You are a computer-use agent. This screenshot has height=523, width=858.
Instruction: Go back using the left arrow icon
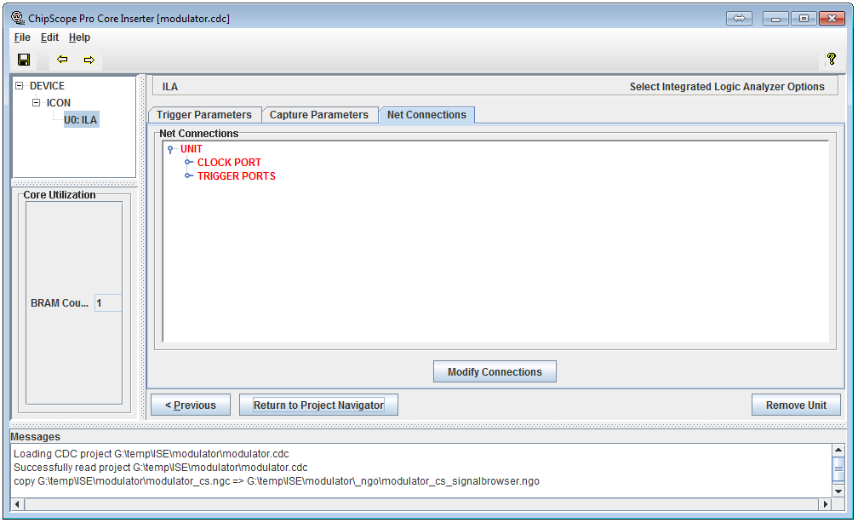tap(62, 59)
